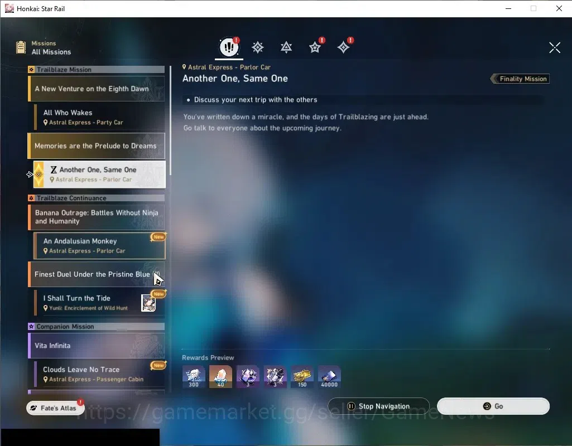The image size is (572, 446).
Task: Click the Rewards Preview label
Action: 208,357
